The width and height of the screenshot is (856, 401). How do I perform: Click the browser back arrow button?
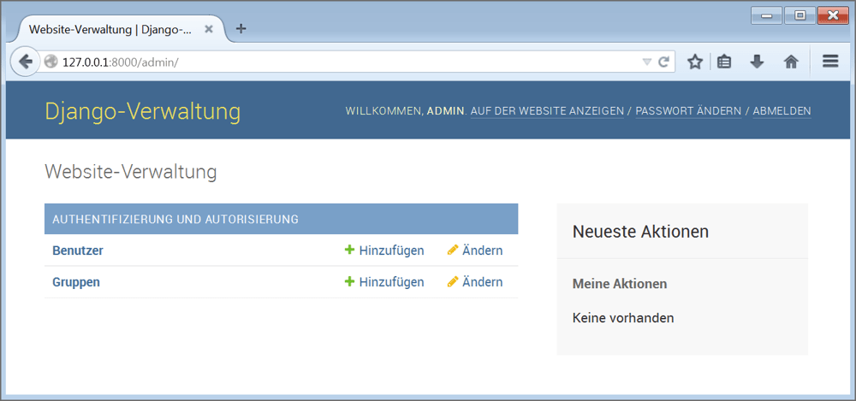[25, 62]
